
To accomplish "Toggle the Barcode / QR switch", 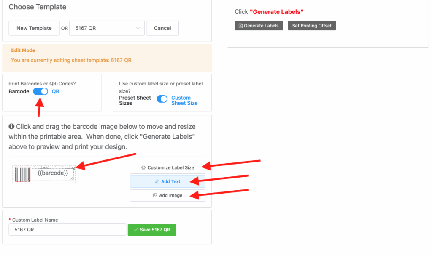I will click(x=40, y=91).
